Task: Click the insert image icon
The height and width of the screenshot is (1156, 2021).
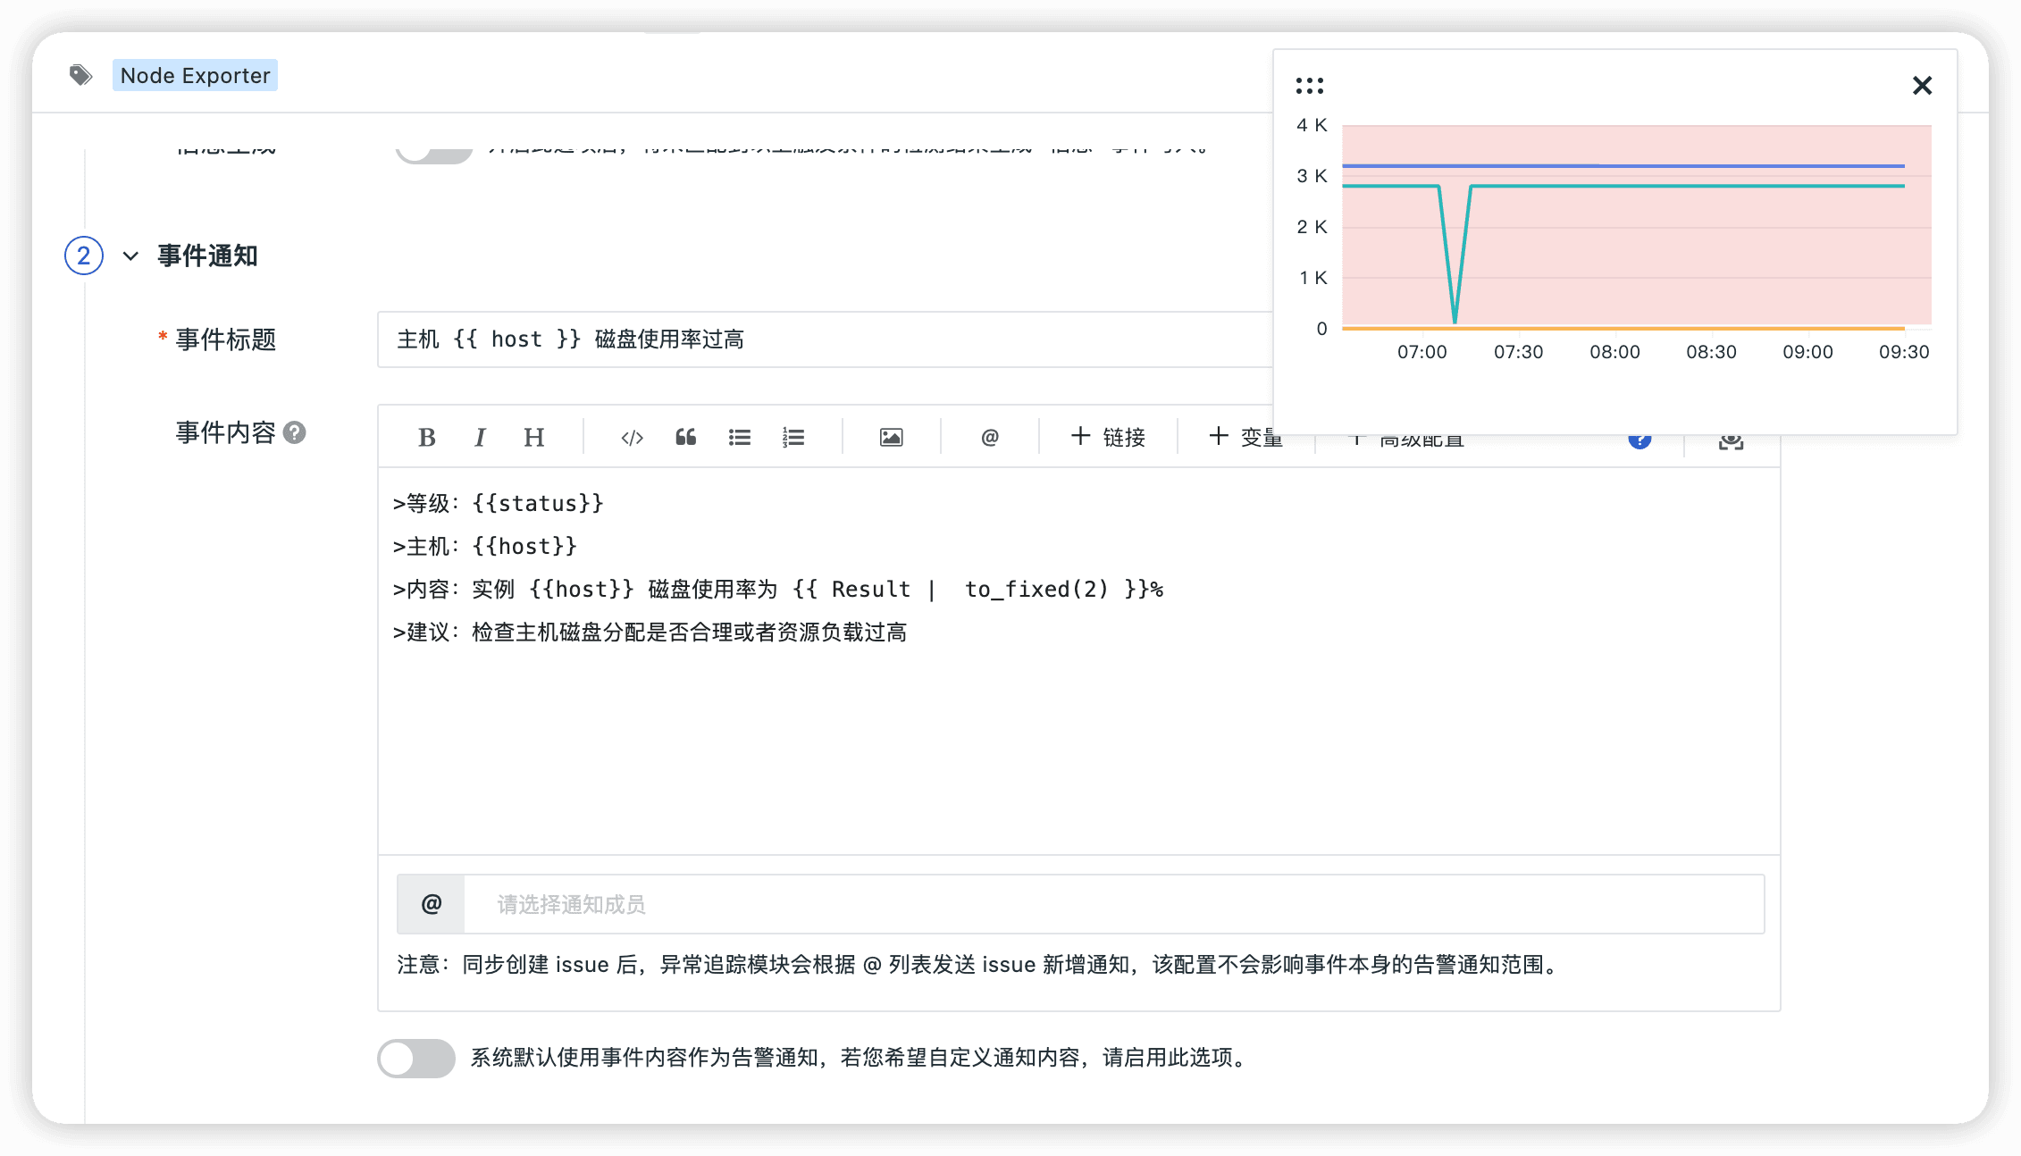Action: click(x=891, y=437)
